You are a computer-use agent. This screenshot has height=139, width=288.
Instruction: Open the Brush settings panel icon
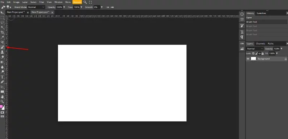coord(242,26)
